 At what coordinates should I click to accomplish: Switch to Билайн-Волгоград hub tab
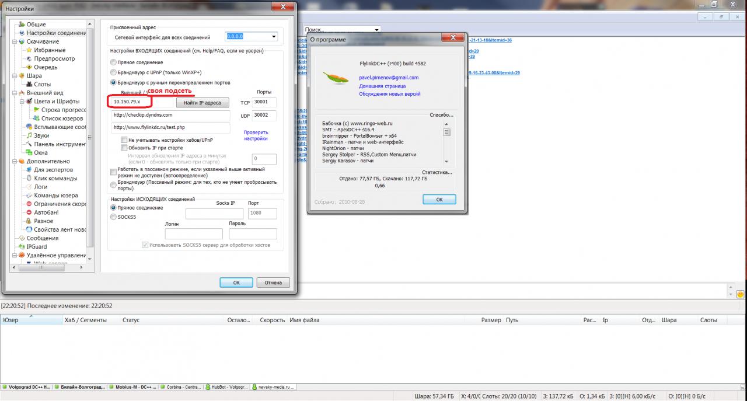click(80, 386)
